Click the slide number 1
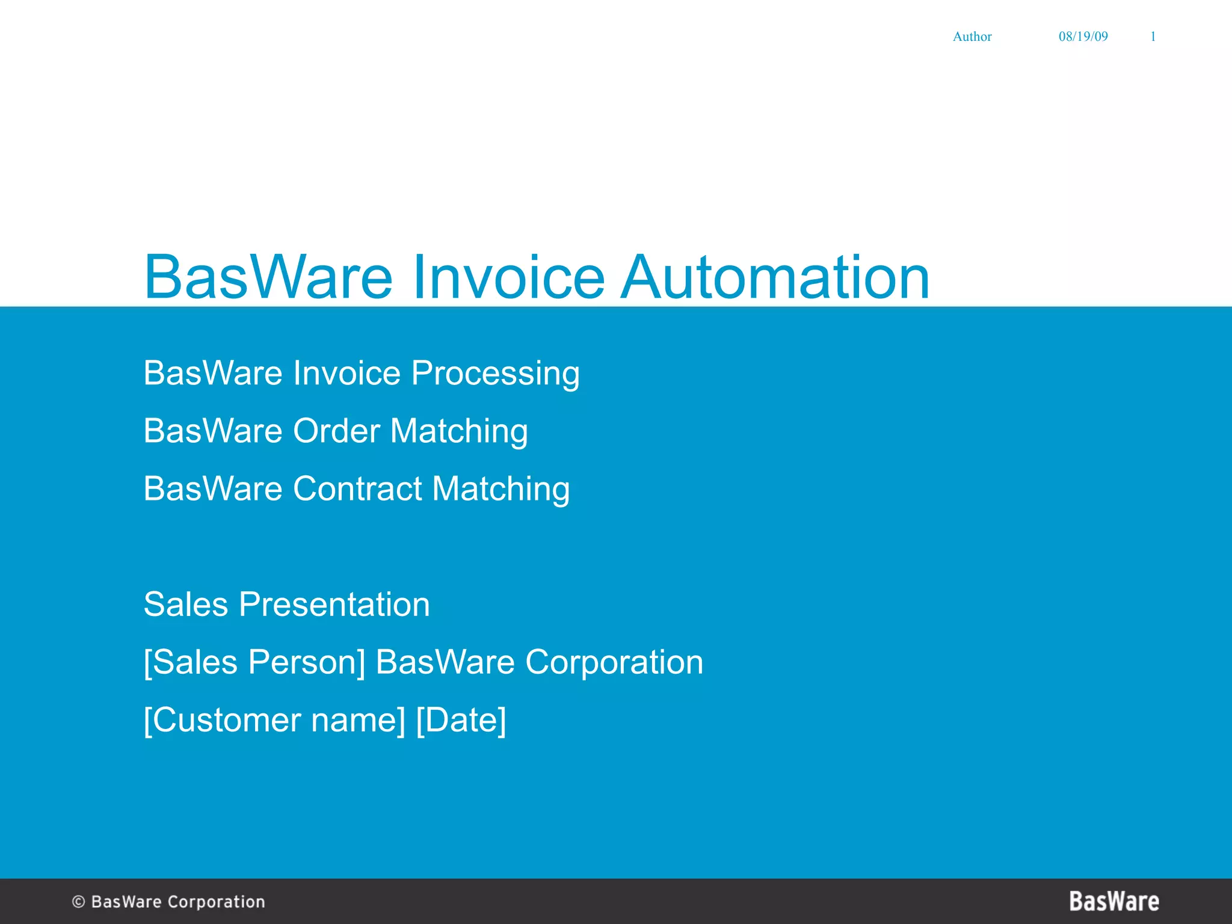Screen dimensions: 1232x924 click(x=1153, y=37)
